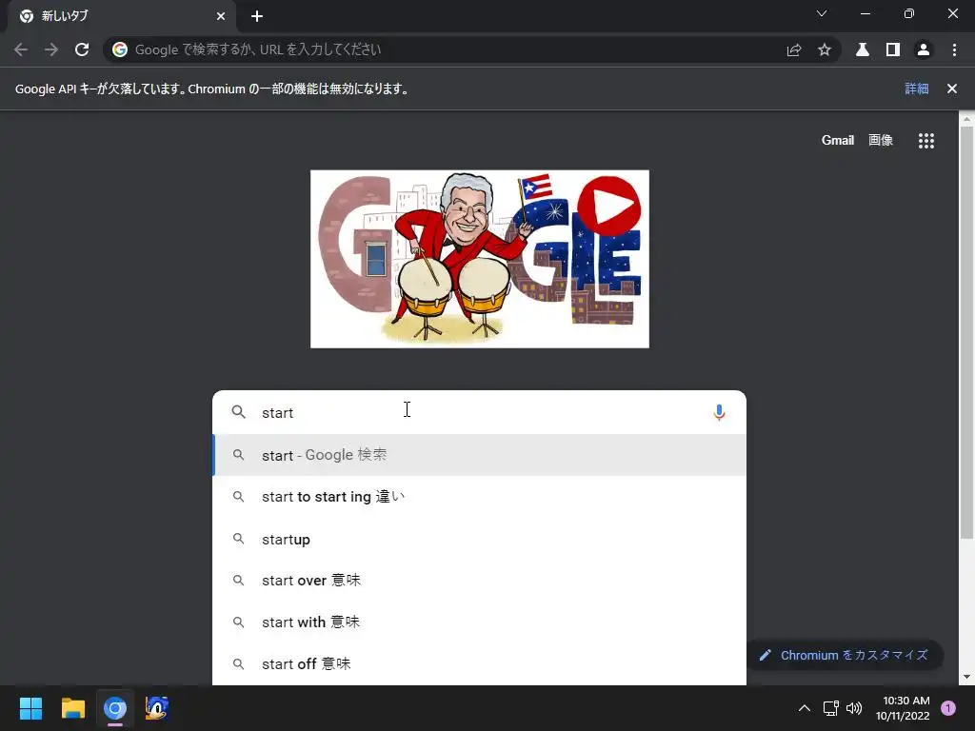975x731 pixels.
Task: Select the 新しいタブ tab
Action: click(x=122, y=16)
